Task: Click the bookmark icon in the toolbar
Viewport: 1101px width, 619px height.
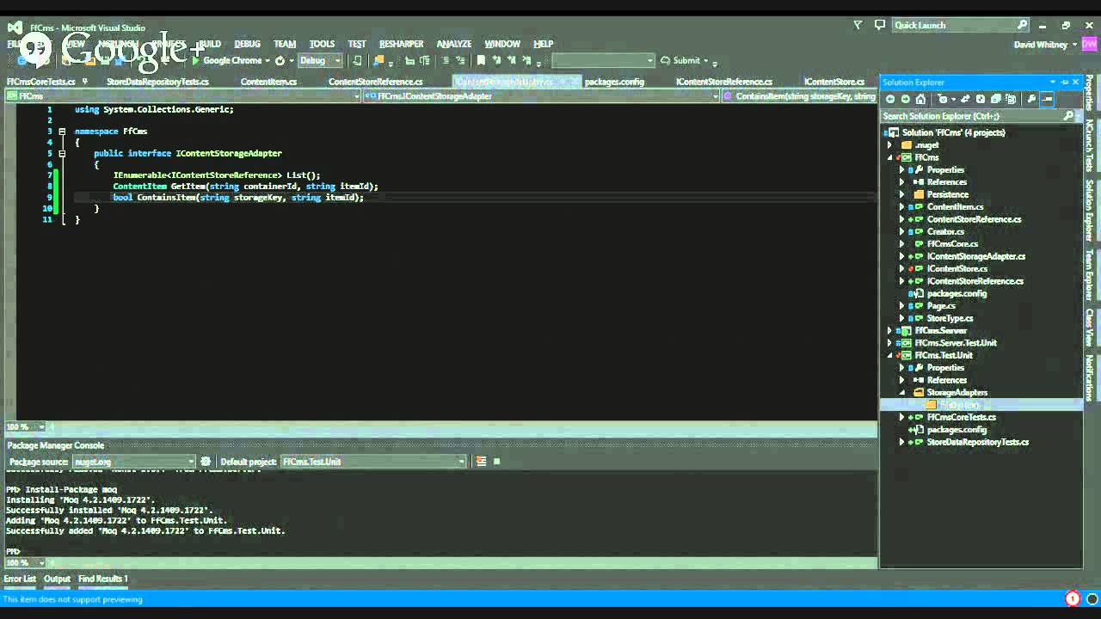Action: coord(481,60)
